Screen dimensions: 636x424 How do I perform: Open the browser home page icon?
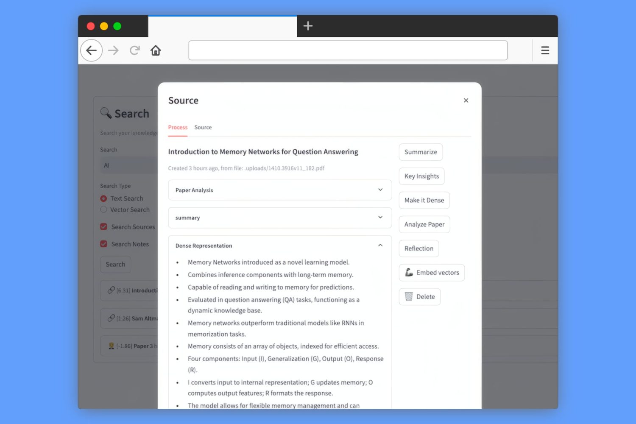coord(156,50)
